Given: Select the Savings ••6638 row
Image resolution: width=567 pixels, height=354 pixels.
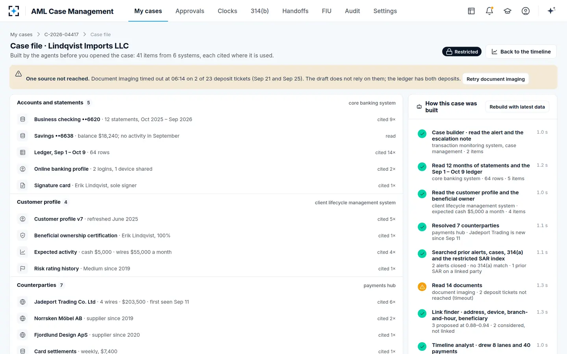Looking at the screenshot, I should pos(206,136).
